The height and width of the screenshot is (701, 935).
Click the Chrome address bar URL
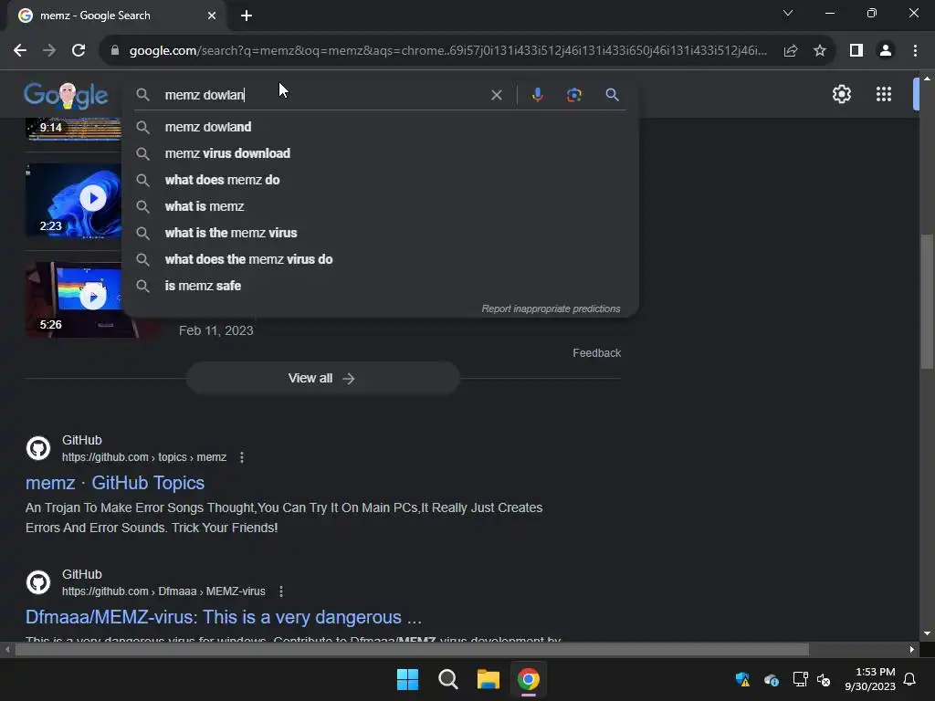click(x=447, y=51)
